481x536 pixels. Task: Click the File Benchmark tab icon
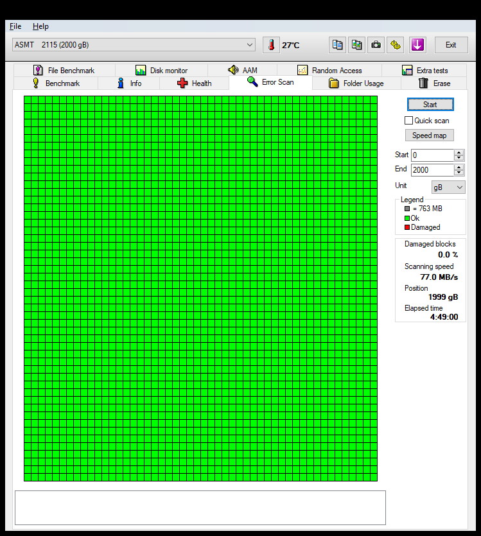tap(38, 70)
